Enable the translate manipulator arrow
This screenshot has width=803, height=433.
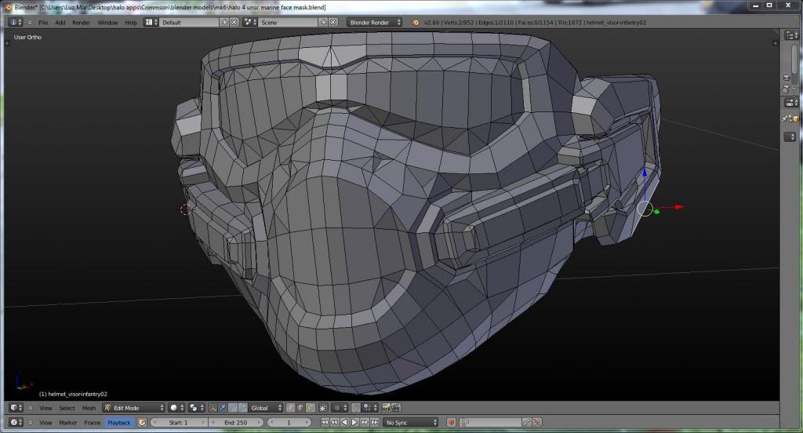point(223,408)
